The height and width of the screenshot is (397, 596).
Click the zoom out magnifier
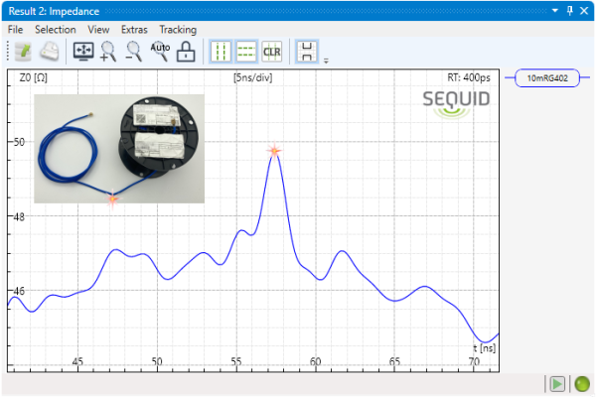pyautogui.click(x=134, y=52)
